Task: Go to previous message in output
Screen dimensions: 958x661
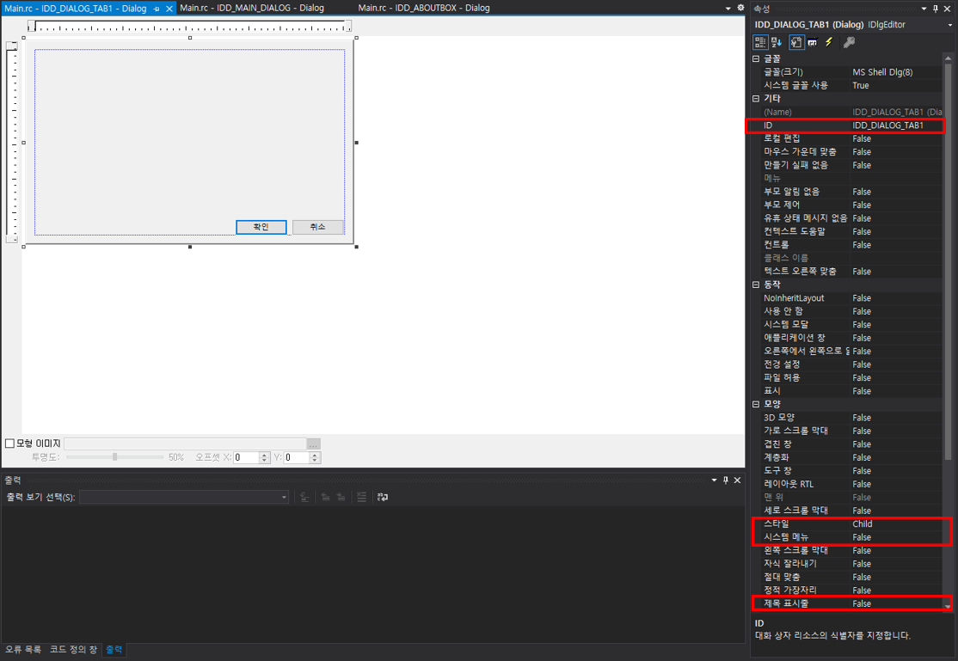Action: 326,498
